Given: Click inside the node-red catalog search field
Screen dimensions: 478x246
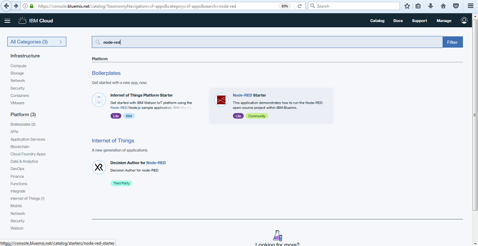Looking at the screenshot, I should tap(267, 42).
